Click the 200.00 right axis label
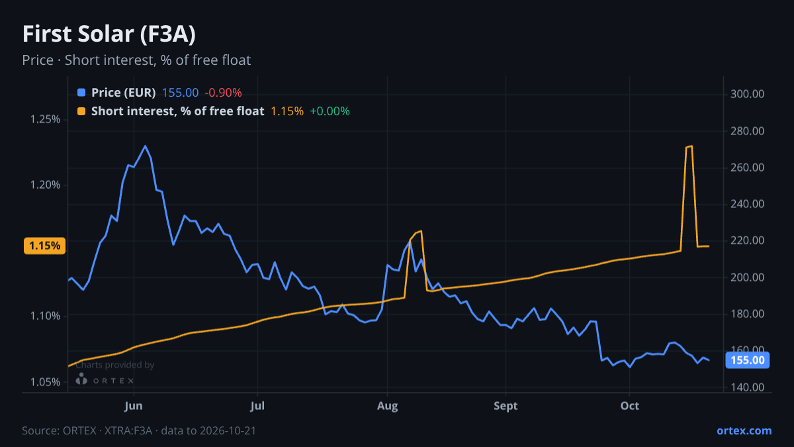794x447 pixels. 748,277
